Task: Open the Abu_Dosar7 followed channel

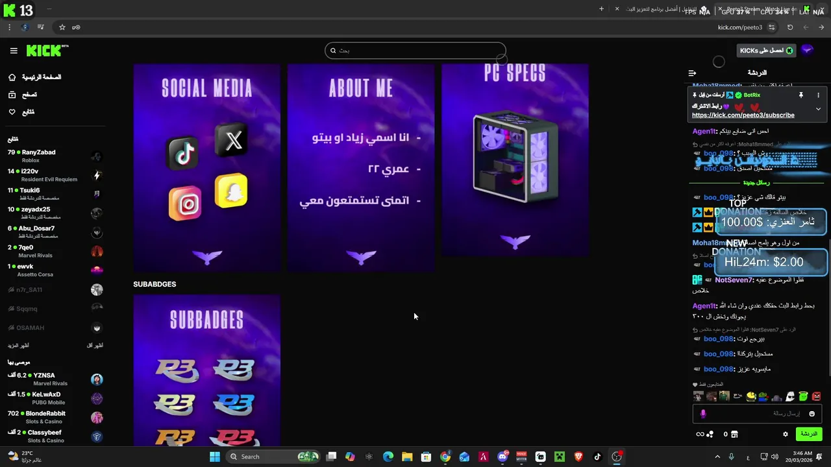Action: pyautogui.click(x=55, y=232)
